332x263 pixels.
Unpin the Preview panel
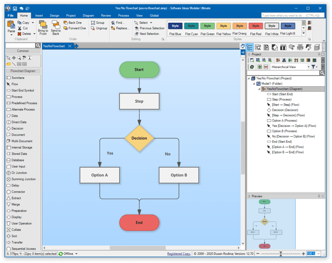(318, 196)
